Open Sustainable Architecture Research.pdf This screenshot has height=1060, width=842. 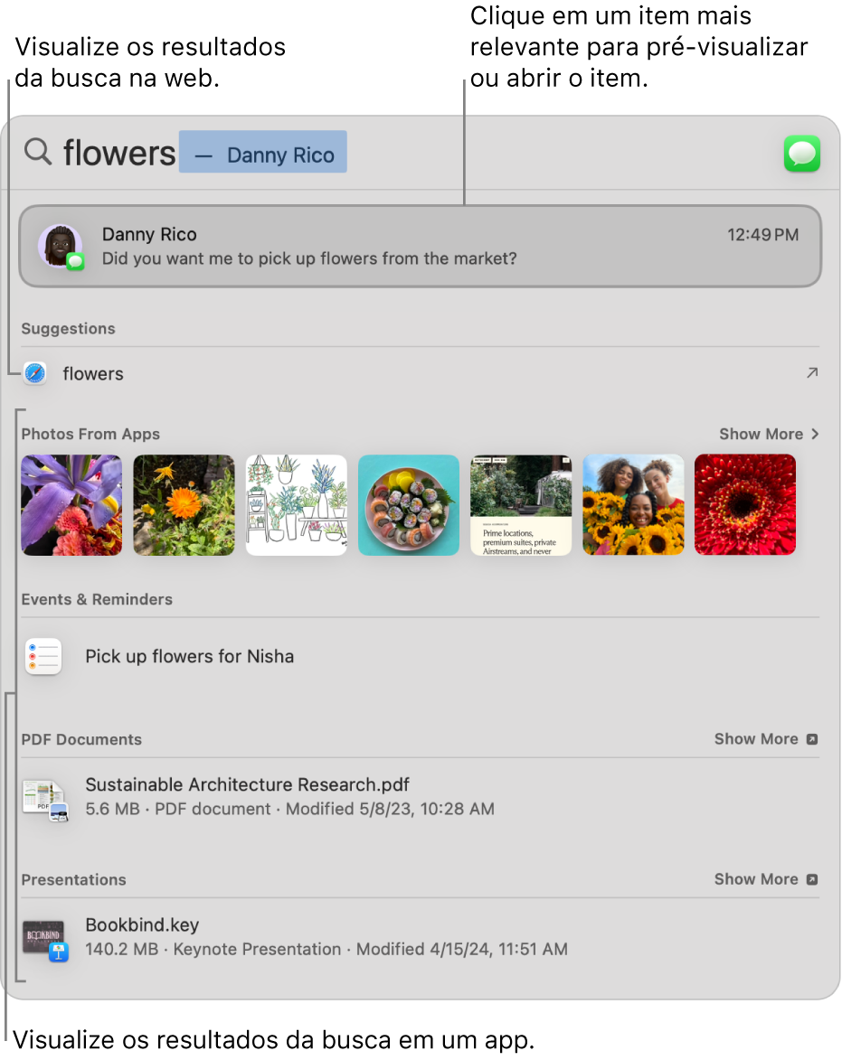click(x=420, y=798)
